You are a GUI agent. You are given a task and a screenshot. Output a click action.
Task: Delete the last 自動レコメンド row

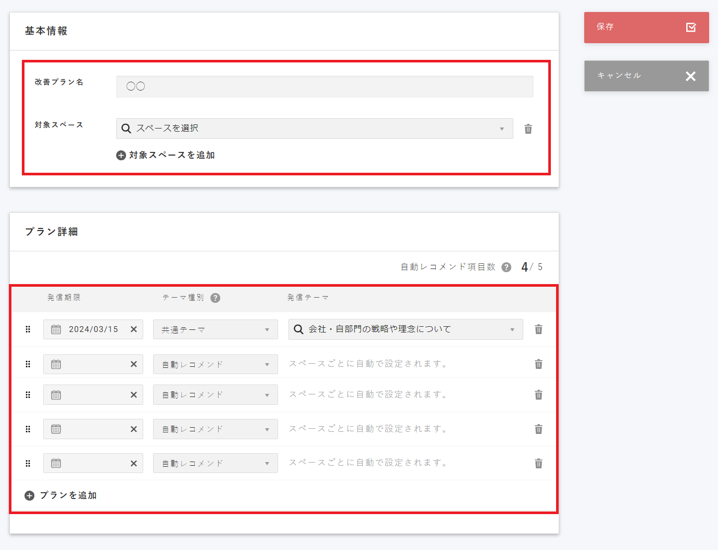tap(538, 464)
